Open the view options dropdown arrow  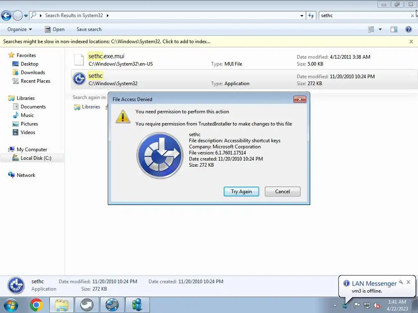[x=380, y=29]
